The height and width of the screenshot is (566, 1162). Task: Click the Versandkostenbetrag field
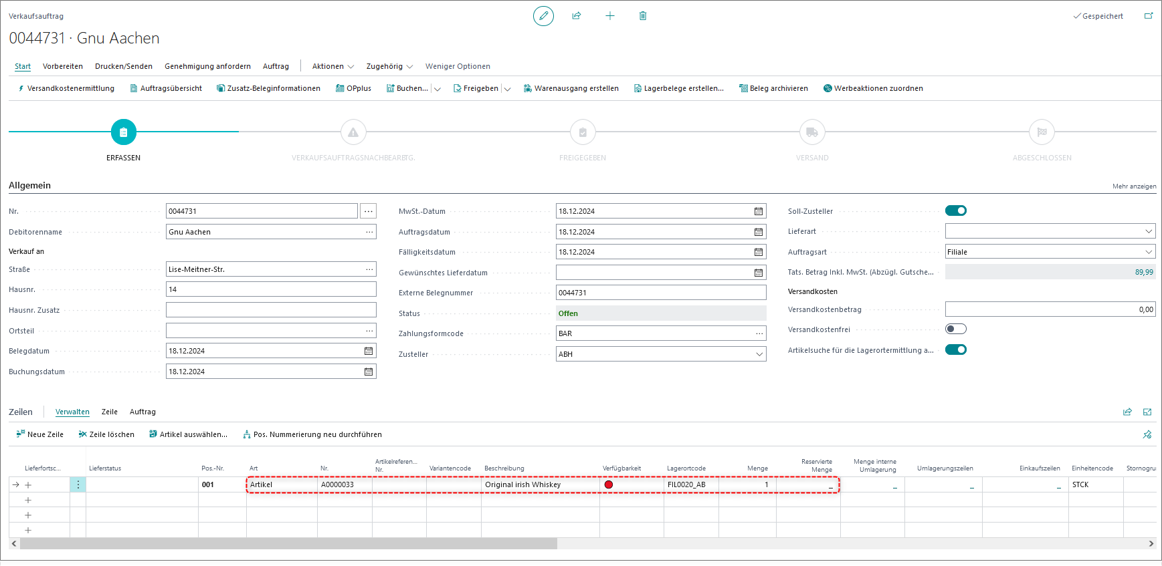pyautogui.click(x=1050, y=309)
